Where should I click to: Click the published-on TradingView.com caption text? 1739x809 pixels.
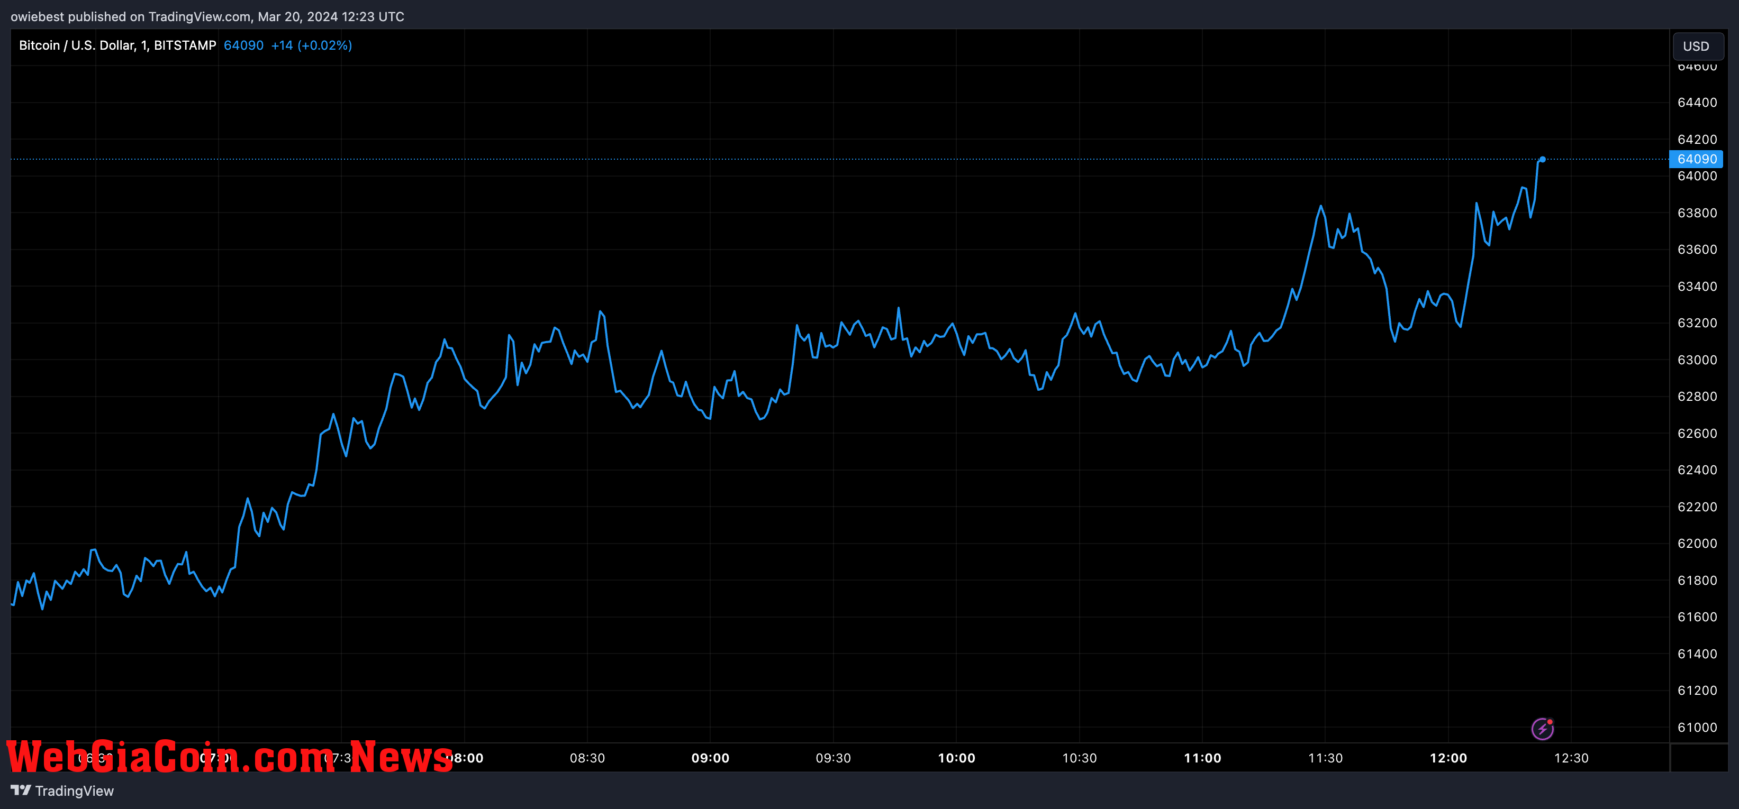(x=207, y=16)
